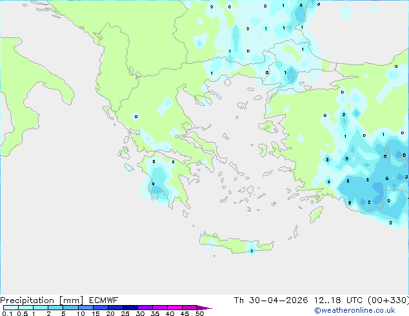The height and width of the screenshot is (316, 409).
Task: Click the 'ECMWF' model label
Action: pyautogui.click(x=104, y=301)
